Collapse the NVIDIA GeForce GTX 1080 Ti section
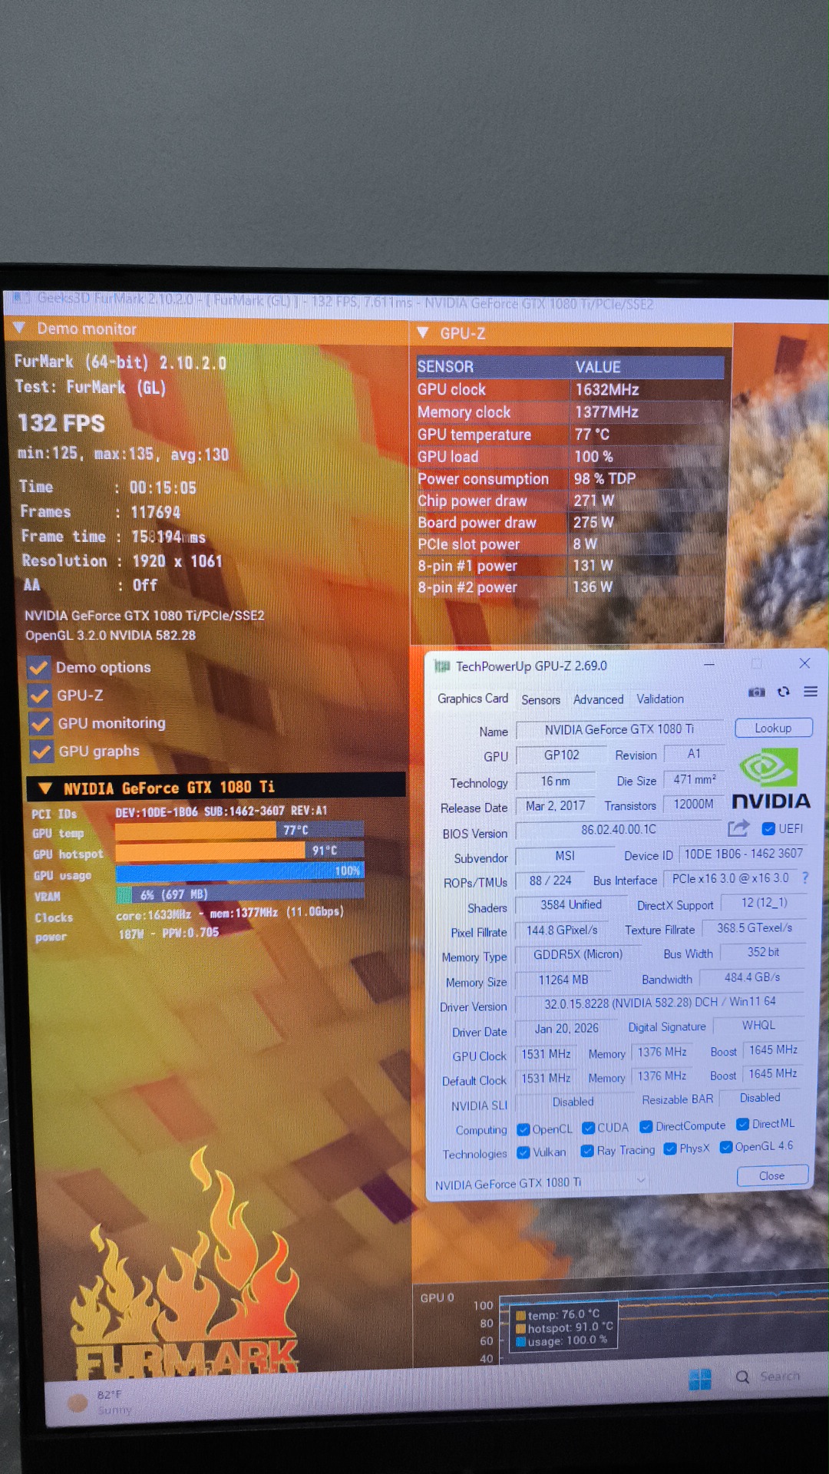The width and height of the screenshot is (829, 1474). (45, 788)
